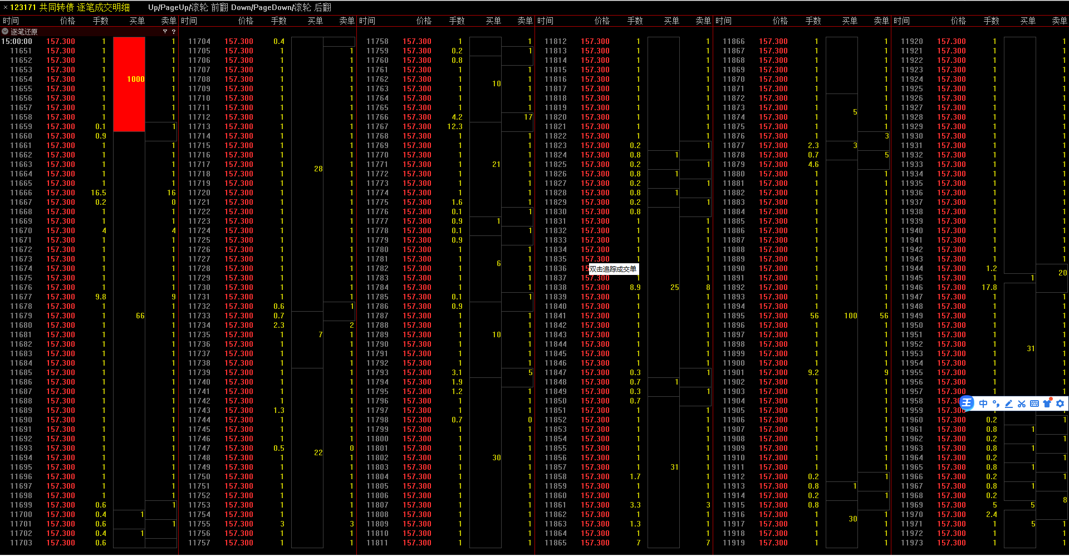Open the skin shirt icon
The height and width of the screenshot is (556, 1069).
[x=1047, y=404]
